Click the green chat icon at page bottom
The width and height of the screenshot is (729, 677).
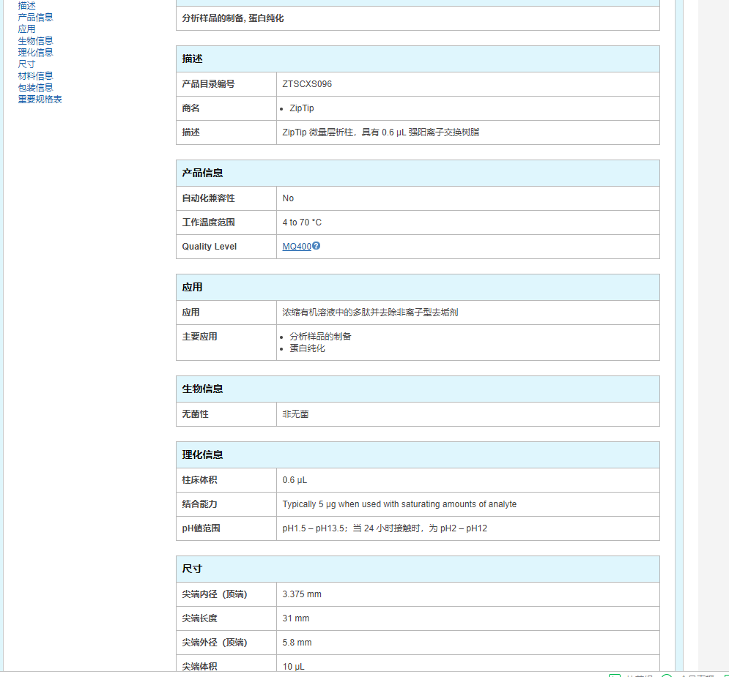(x=725, y=674)
